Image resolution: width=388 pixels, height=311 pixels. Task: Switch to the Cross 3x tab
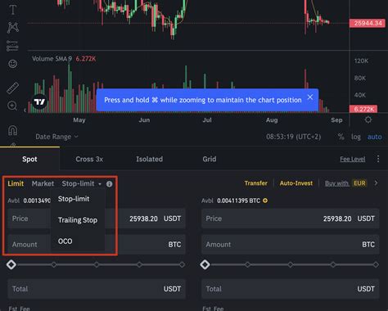89,159
